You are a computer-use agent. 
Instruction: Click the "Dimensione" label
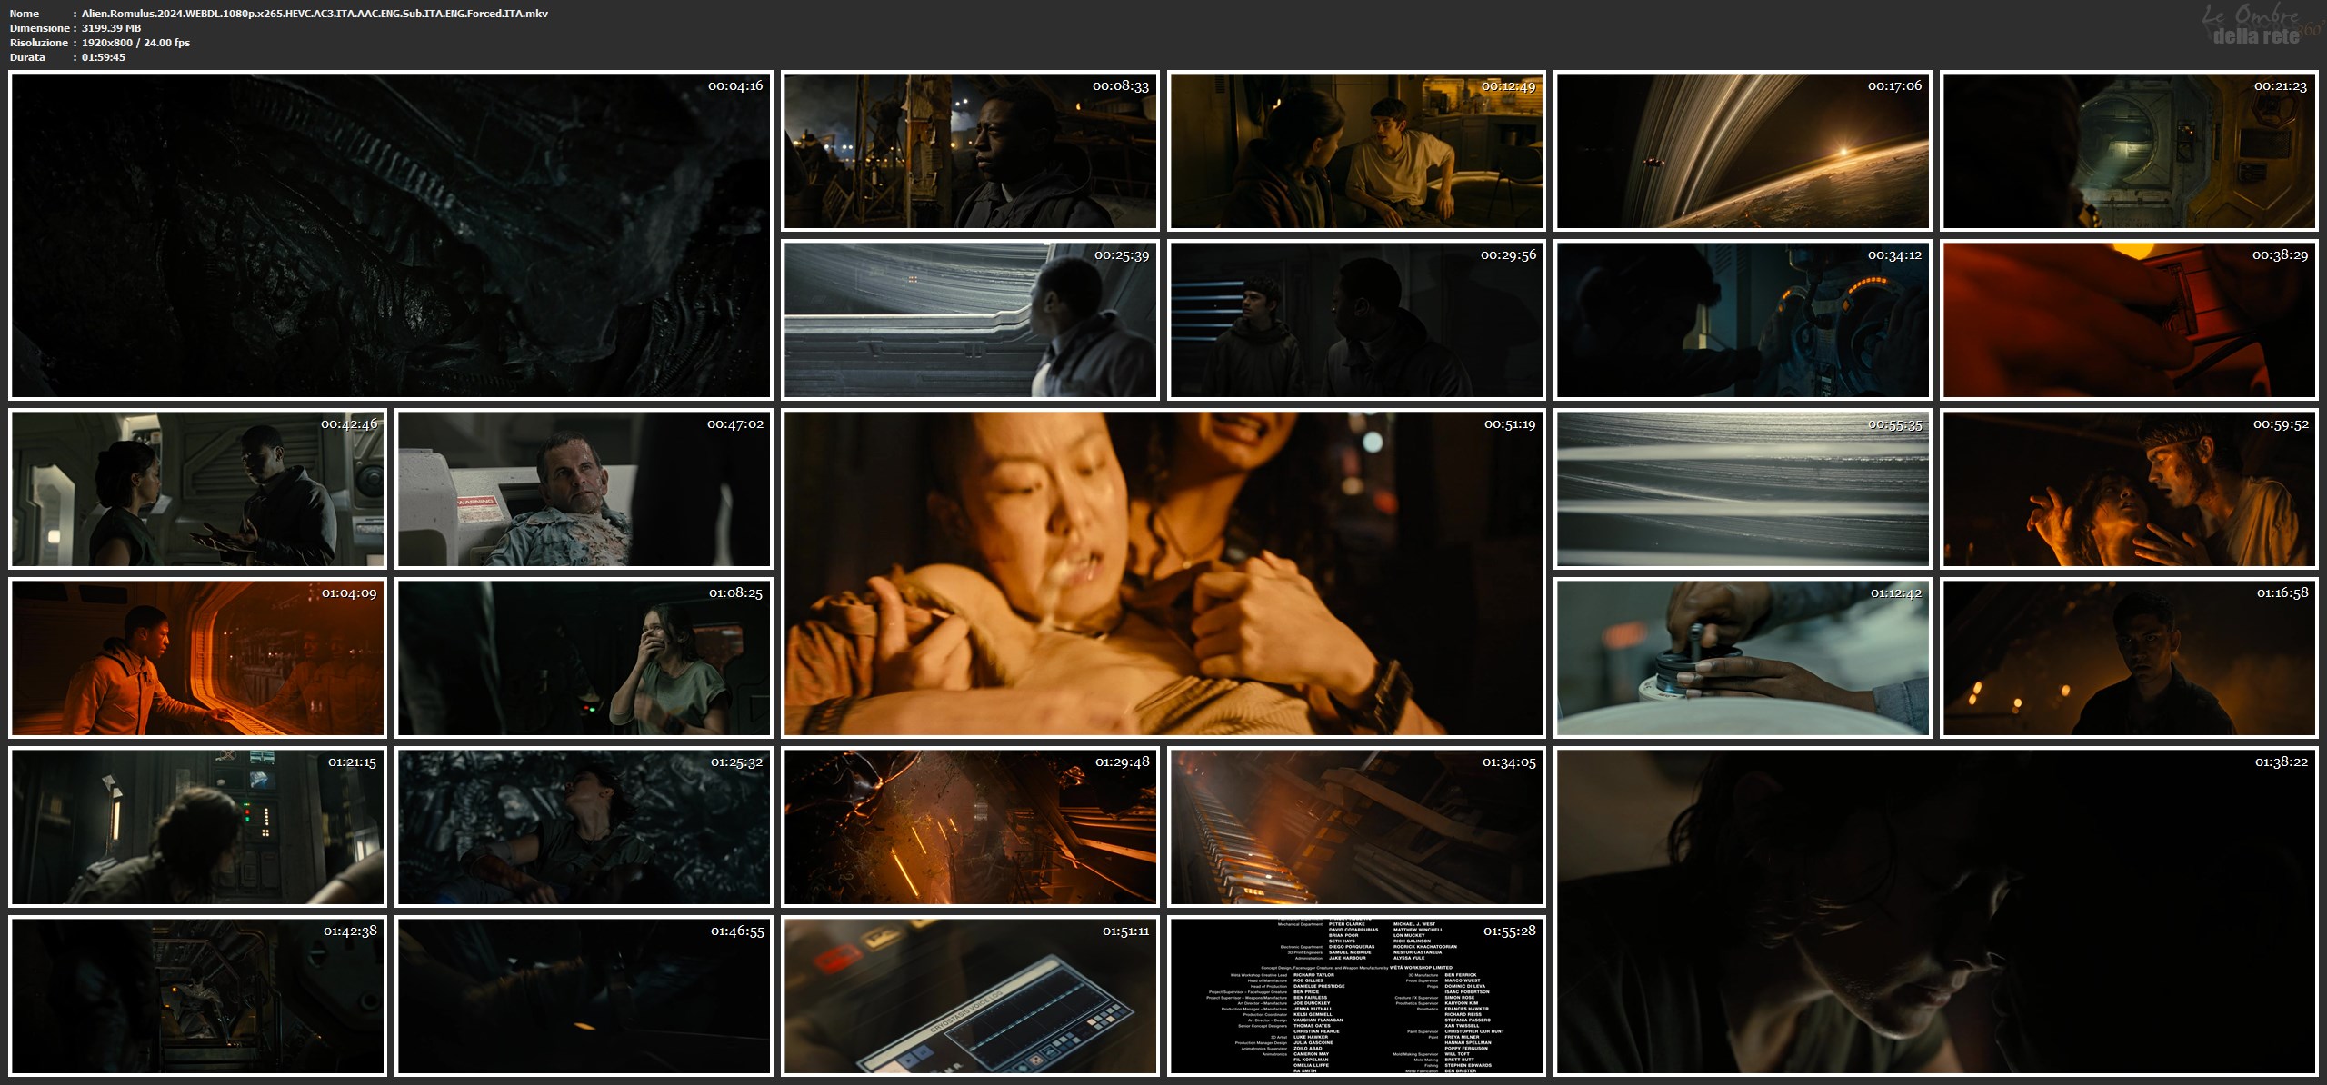click(x=39, y=28)
